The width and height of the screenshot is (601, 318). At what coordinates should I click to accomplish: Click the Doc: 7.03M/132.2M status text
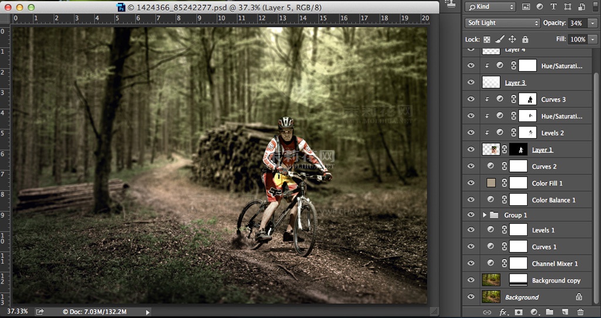click(x=94, y=312)
